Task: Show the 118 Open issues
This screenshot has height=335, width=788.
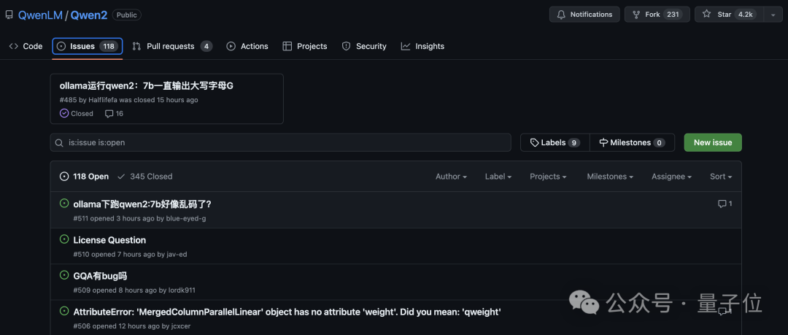Action: 84,177
